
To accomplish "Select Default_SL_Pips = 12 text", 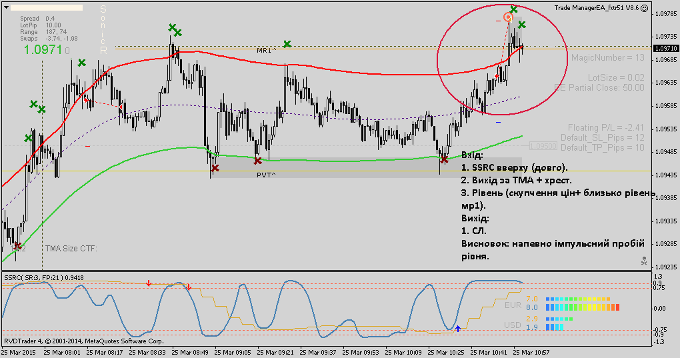I will click(603, 137).
